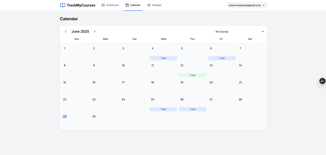This screenshot has width=326, height=155.
Task: Click the TrackMyCourses book logo icon
Action: click(x=62, y=5)
